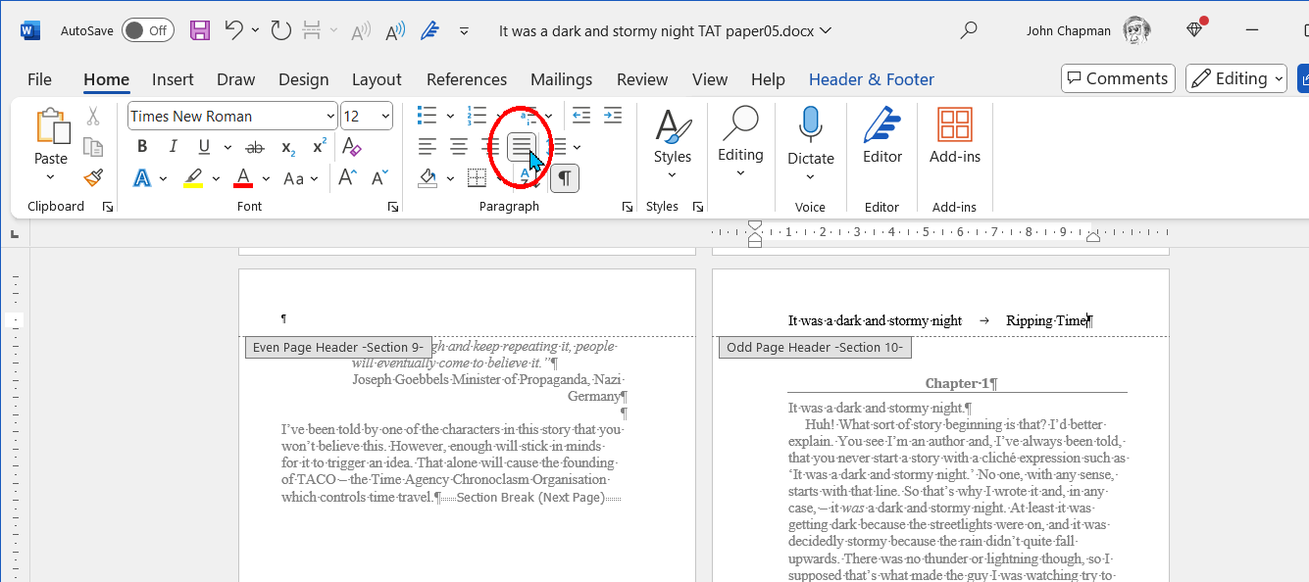Click the Add-ins grid icon
Image resolution: width=1309 pixels, height=582 pixels.
coord(954,125)
